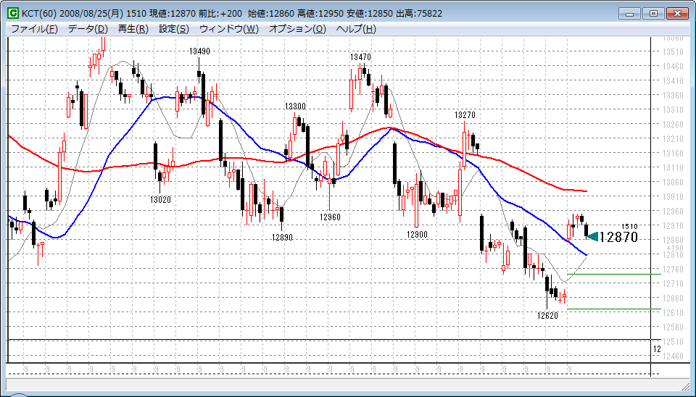Viewport: 696px width, 397px height.
Task: Click the 13490 high price label
Action: tap(200, 51)
